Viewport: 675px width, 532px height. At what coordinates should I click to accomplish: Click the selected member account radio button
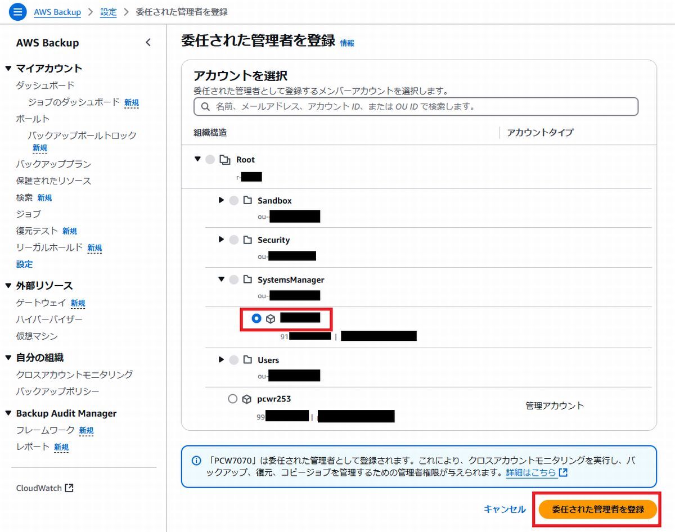coord(256,319)
